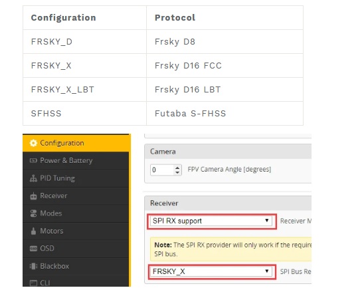Screen dimensions: 362x294
Task: Increase the FPV Camera Angle value
Action: coord(177,168)
